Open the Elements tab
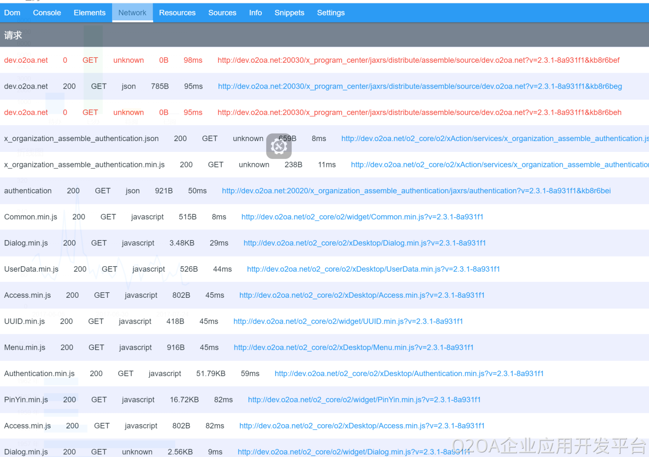Screen dimensions: 649x457 [89, 13]
